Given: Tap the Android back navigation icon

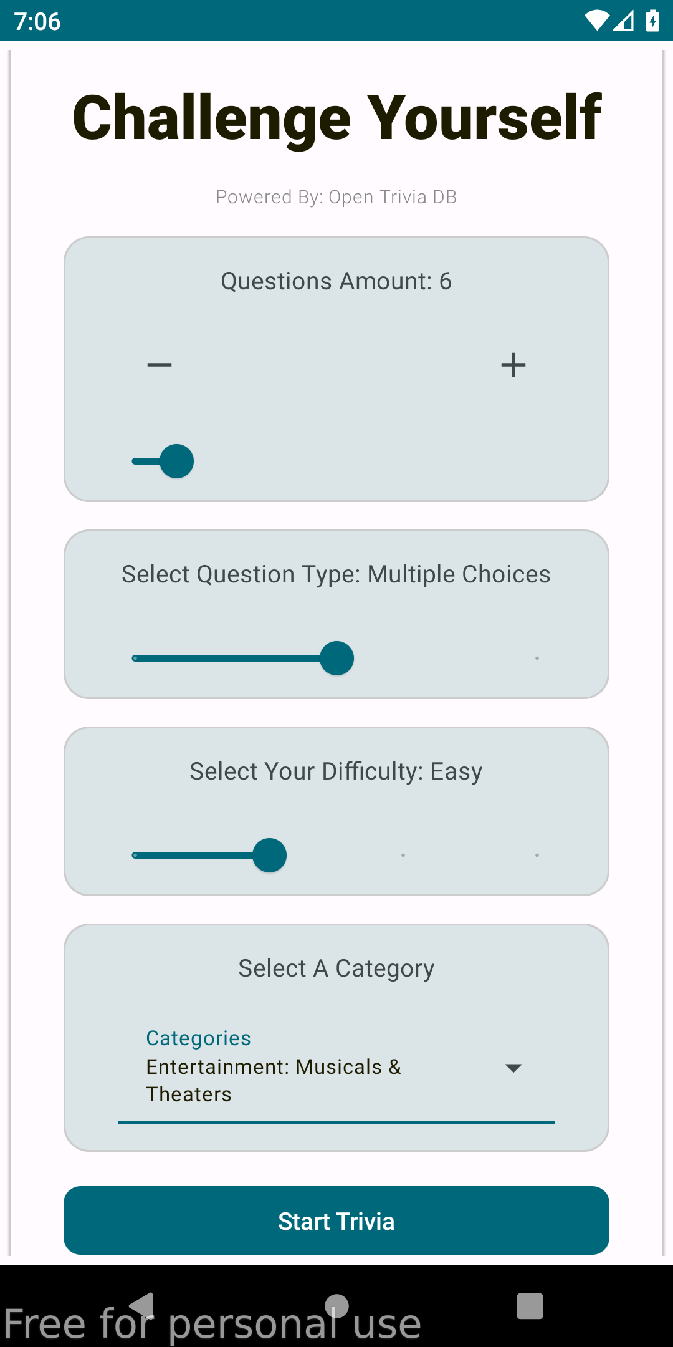Looking at the screenshot, I should [142, 1305].
